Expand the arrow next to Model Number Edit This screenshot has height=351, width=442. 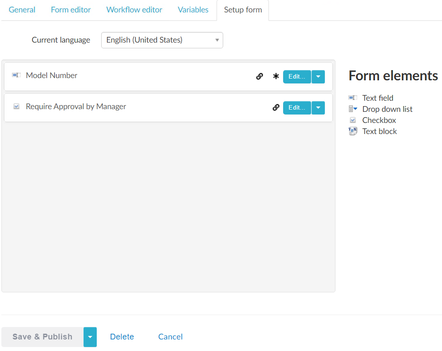(x=318, y=77)
